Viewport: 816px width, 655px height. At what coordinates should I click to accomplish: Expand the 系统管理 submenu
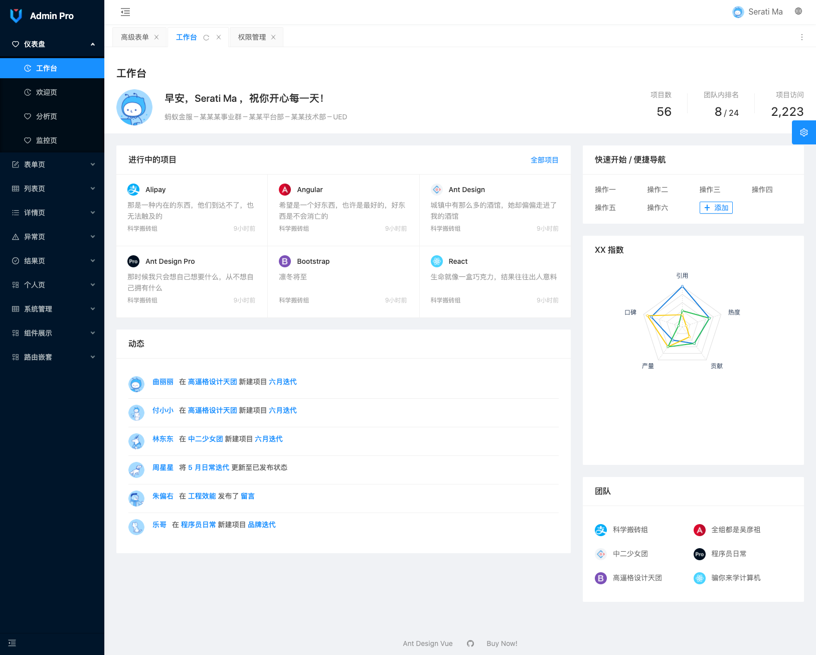(x=52, y=309)
